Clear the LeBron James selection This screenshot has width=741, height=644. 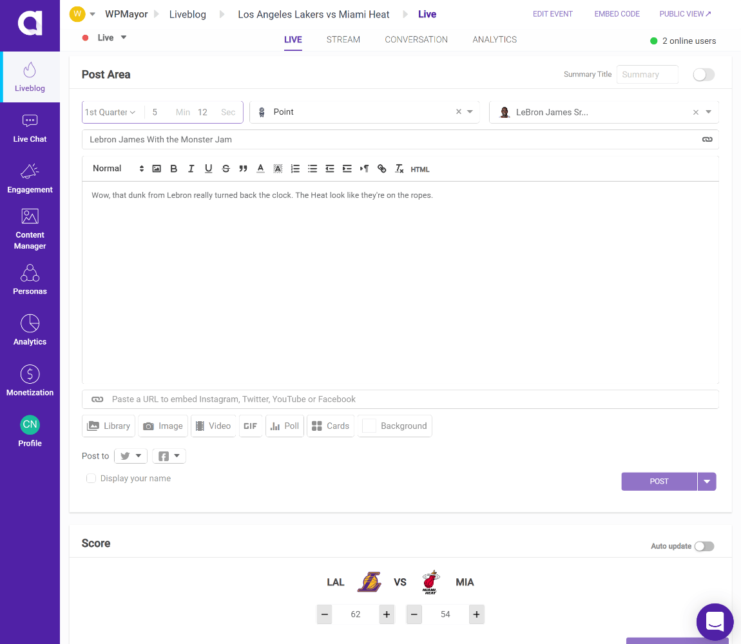[x=696, y=113]
